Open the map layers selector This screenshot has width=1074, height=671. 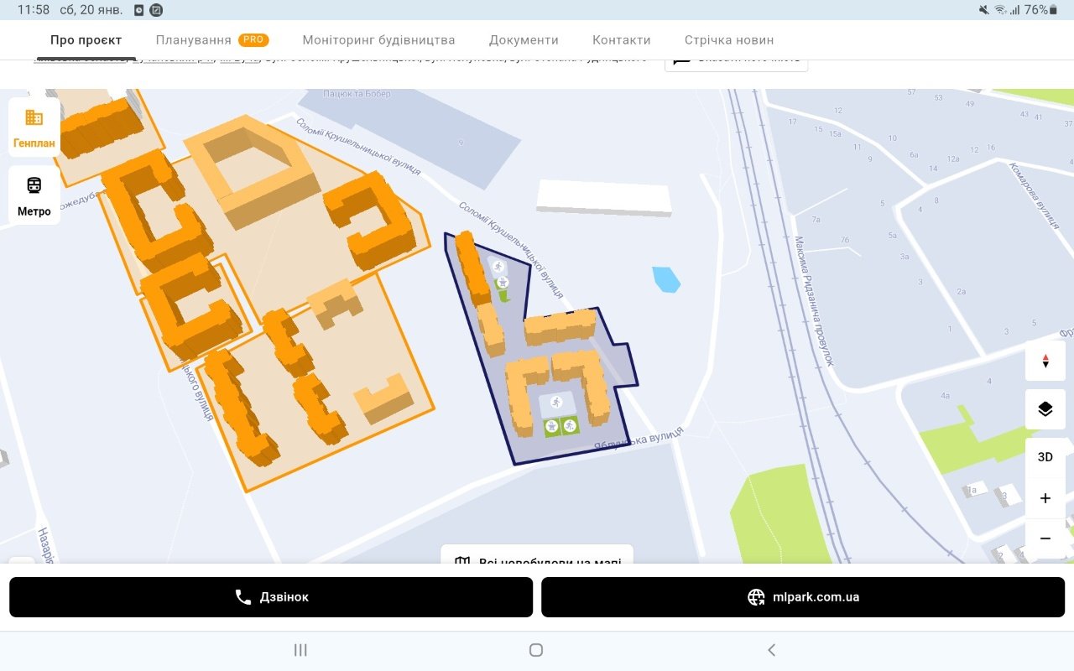point(1045,409)
